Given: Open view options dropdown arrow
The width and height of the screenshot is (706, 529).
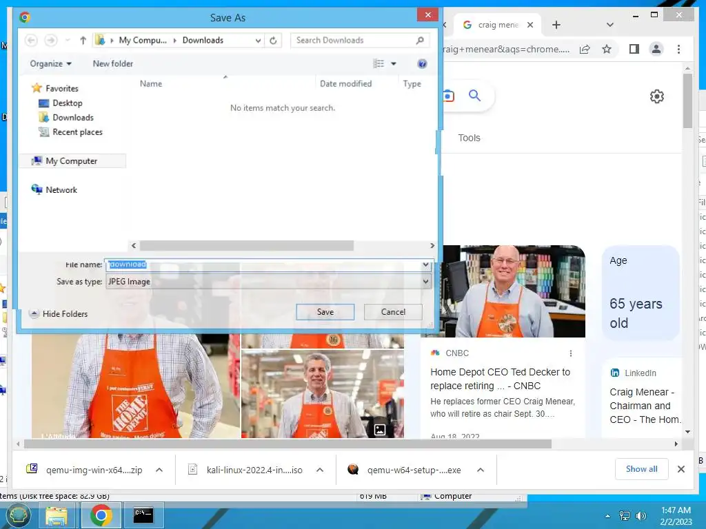Looking at the screenshot, I should point(394,64).
